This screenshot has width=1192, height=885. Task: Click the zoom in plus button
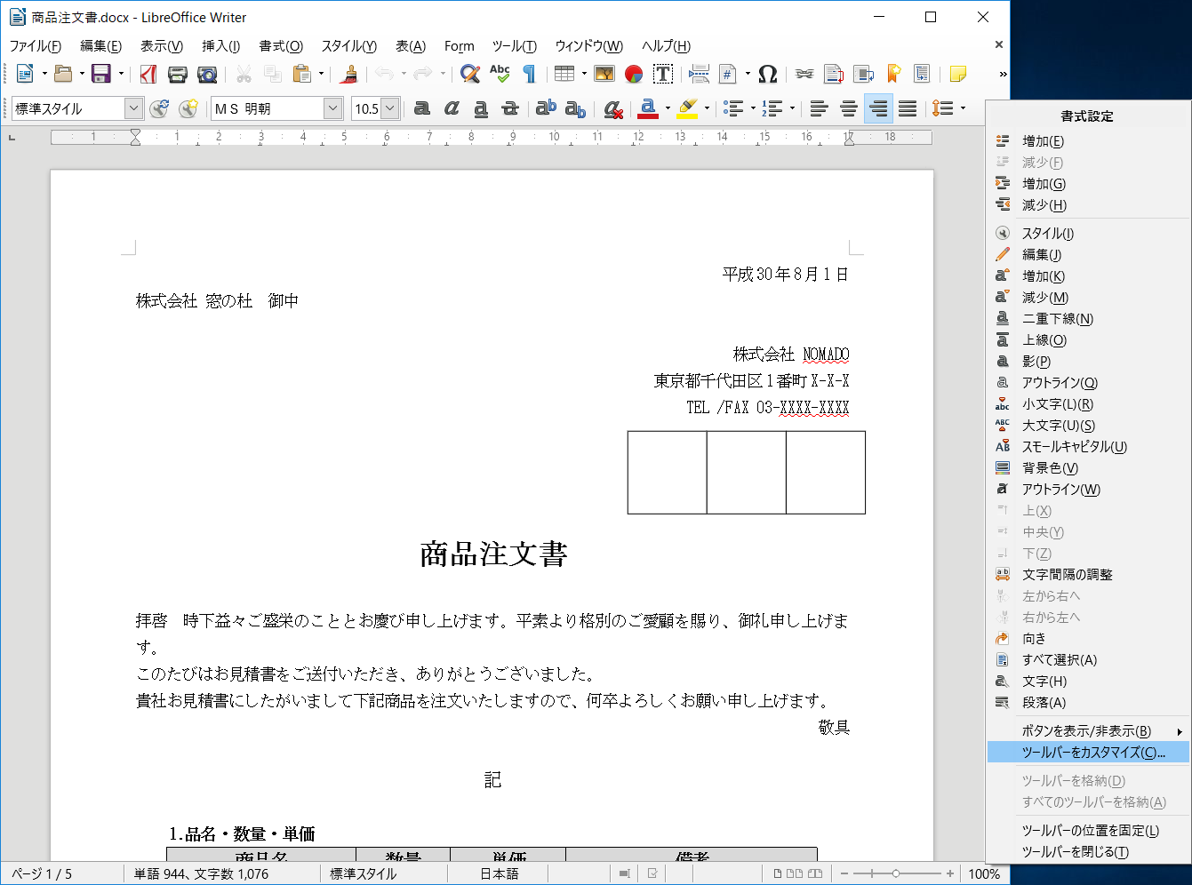pos(950,873)
